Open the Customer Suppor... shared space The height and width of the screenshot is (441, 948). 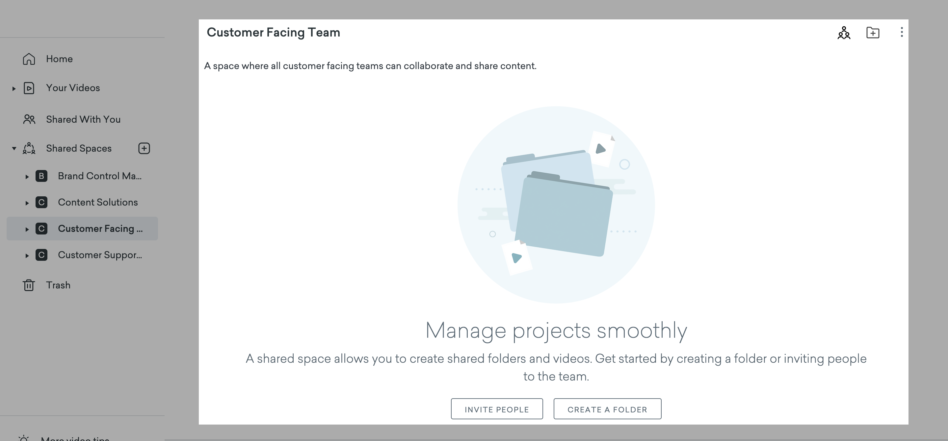click(x=100, y=255)
